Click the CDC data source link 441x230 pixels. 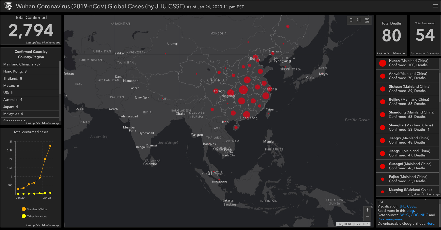pos(414,215)
